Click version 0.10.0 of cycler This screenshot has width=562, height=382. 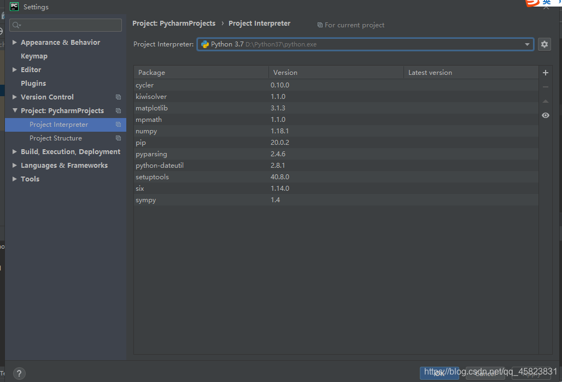[x=280, y=85]
